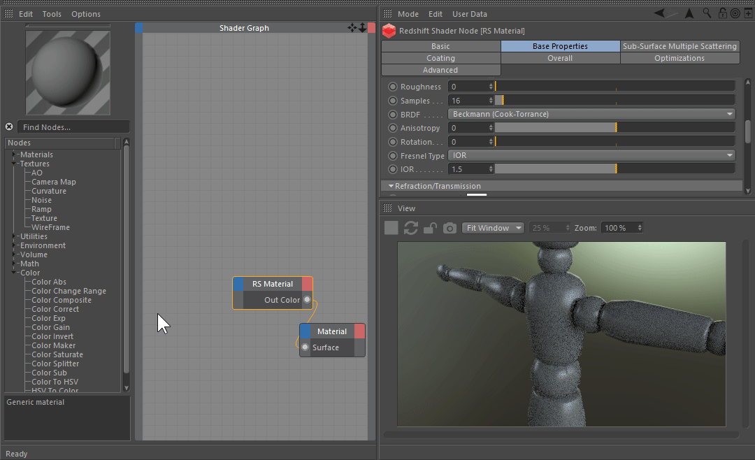Switch to the Overall tab
This screenshot has height=460, width=755.
click(x=560, y=58)
